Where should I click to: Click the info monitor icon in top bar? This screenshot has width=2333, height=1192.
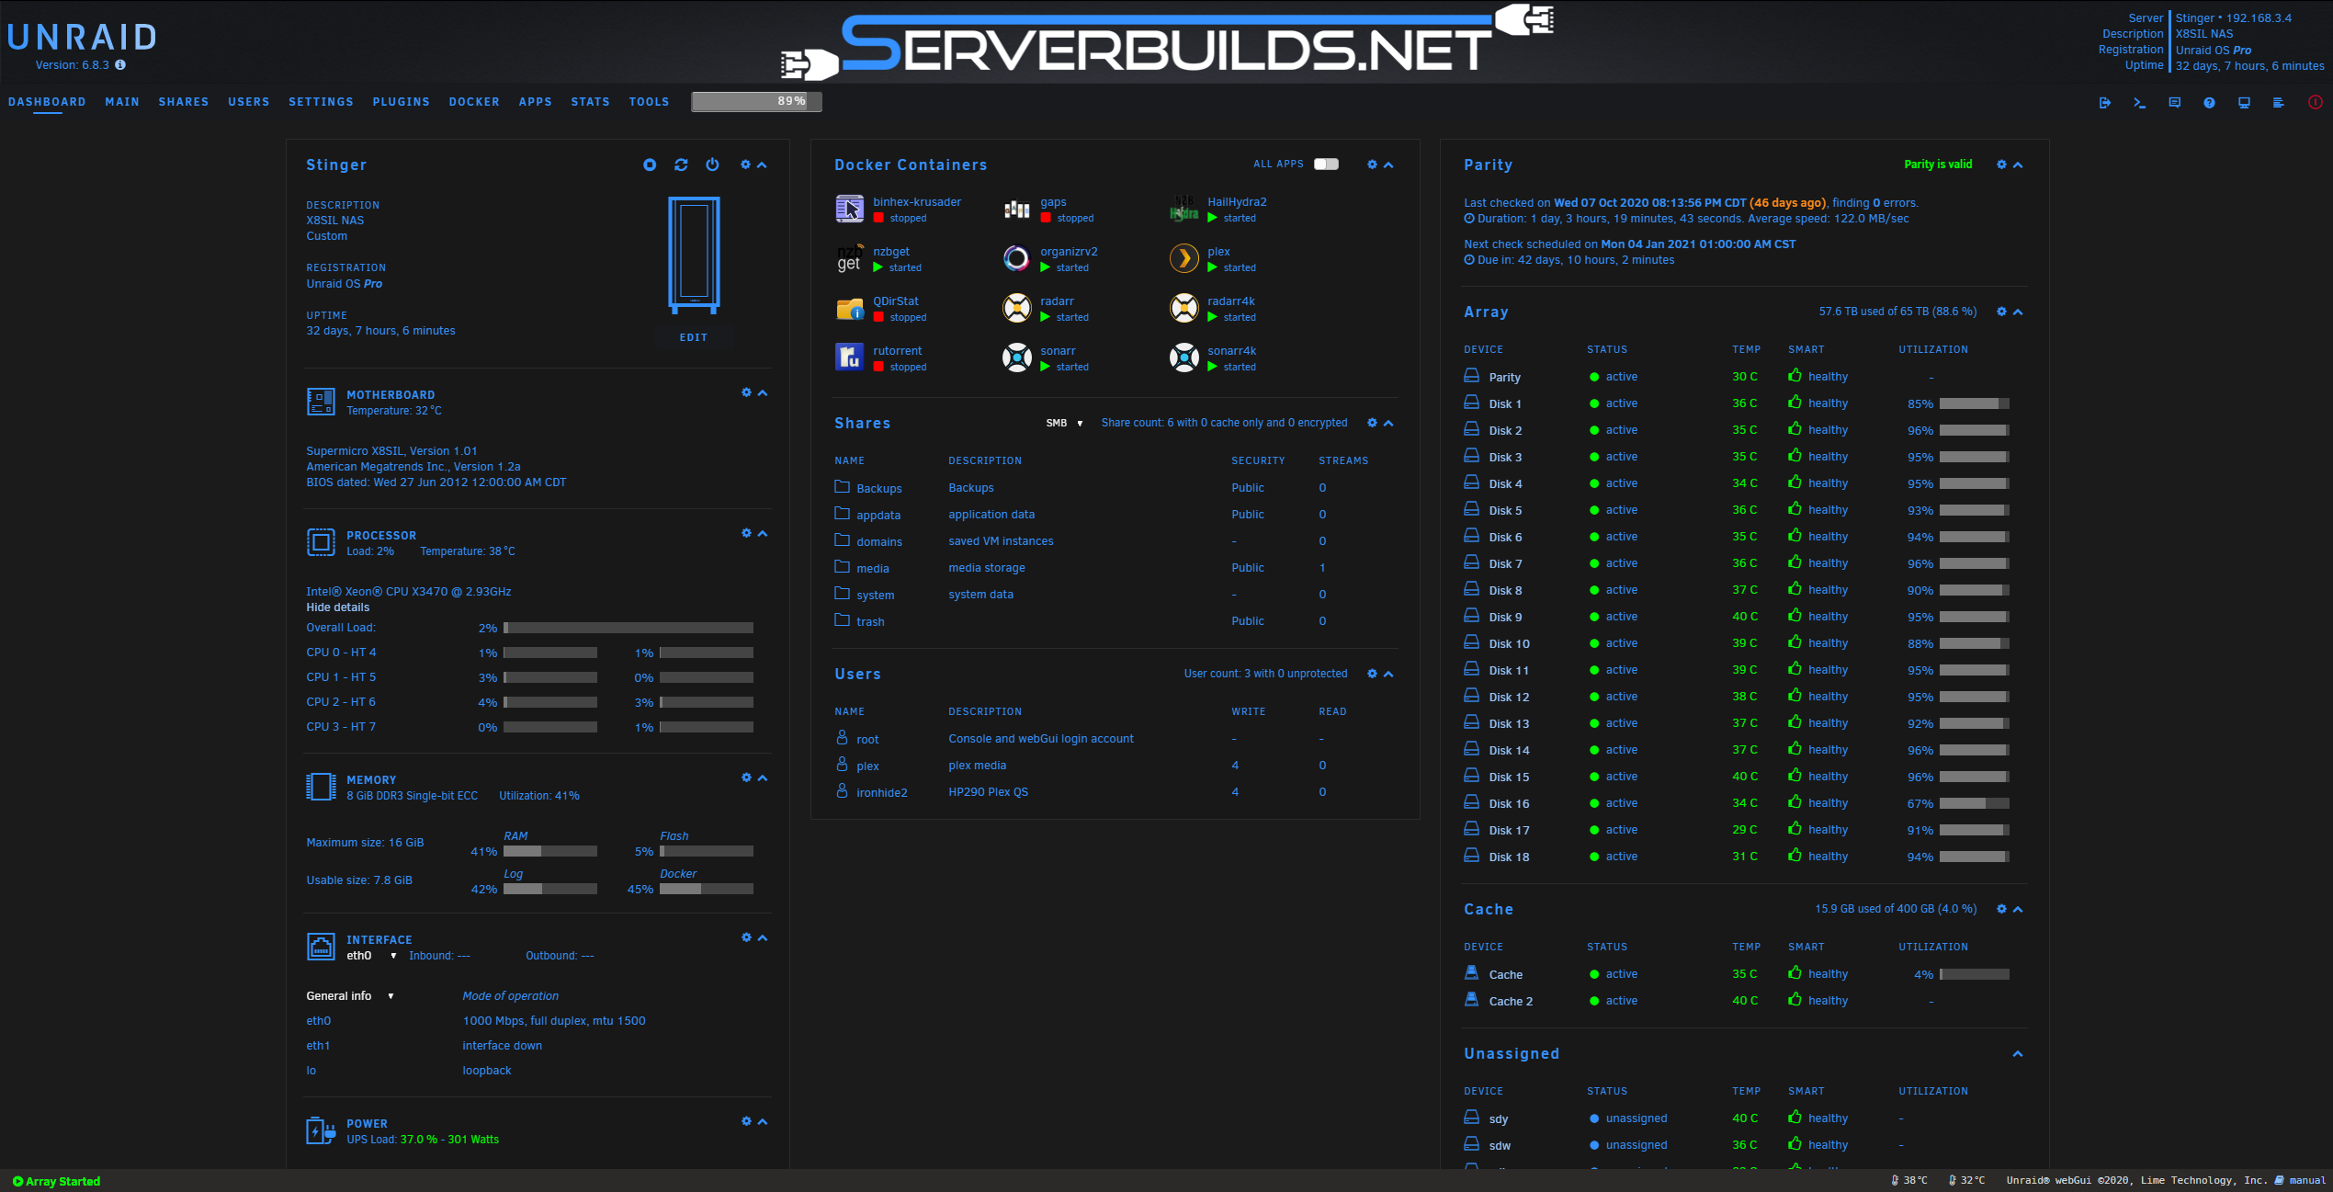click(x=2244, y=102)
